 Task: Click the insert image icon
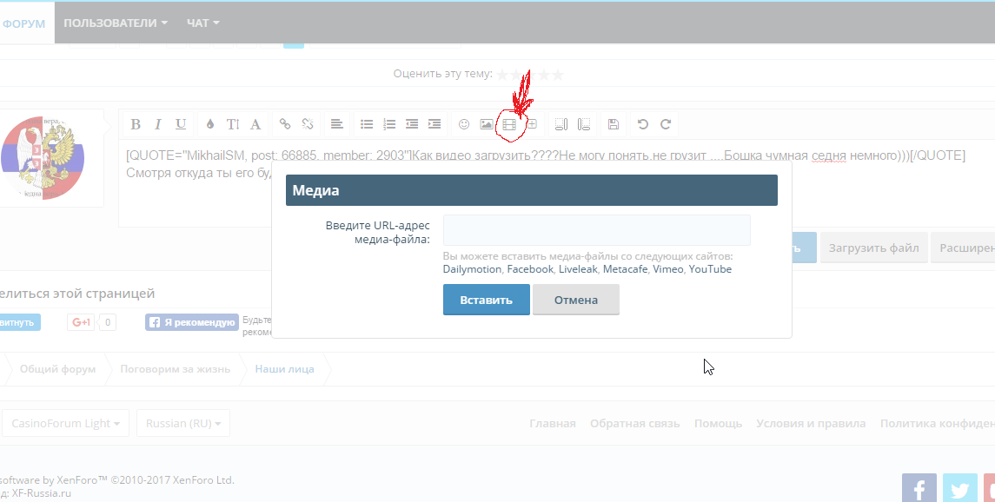pos(487,124)
